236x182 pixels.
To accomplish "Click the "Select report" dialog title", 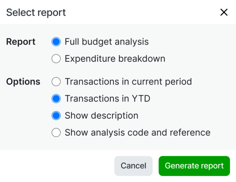I will pyautogui.click(x=36, y=13).
